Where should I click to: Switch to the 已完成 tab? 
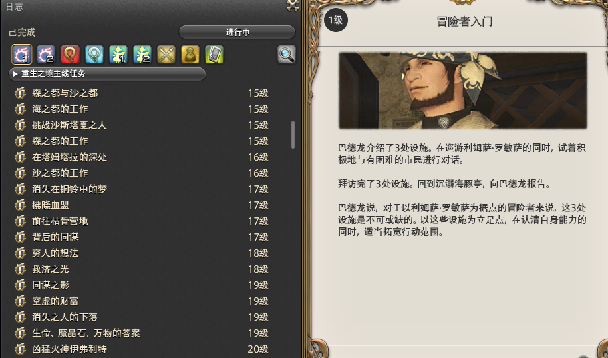coord(22,32)
